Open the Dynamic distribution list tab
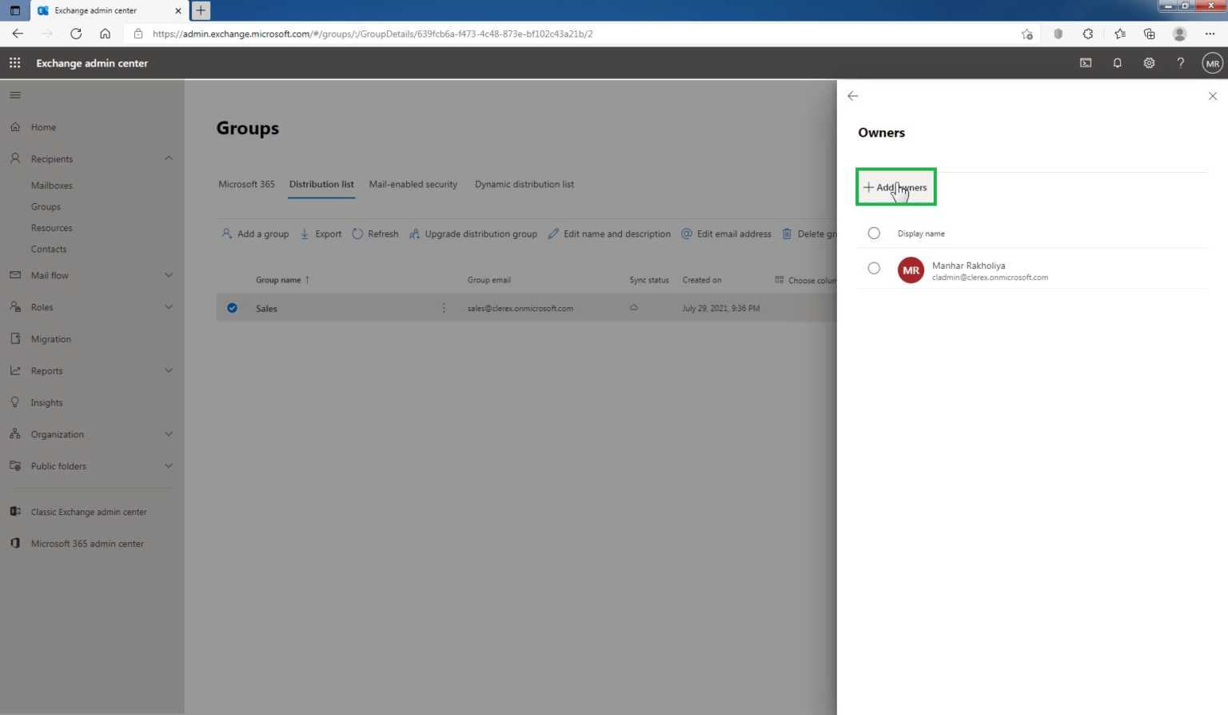 524,184
